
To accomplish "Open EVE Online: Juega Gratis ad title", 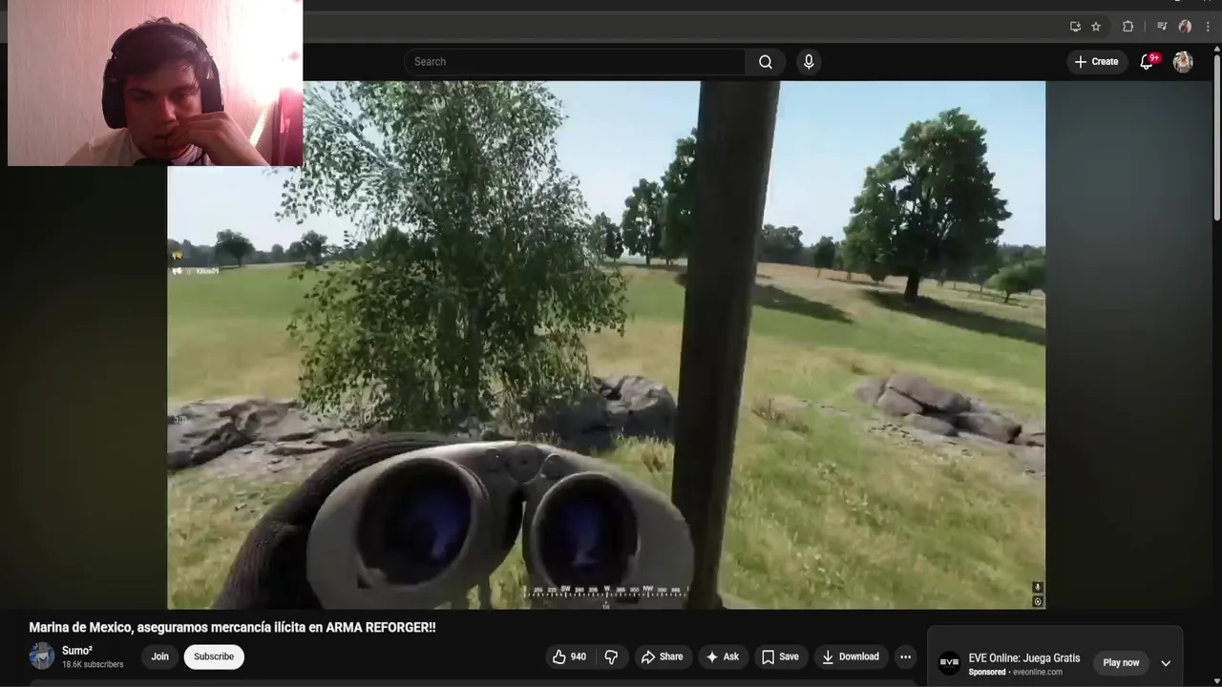I will point(1024,658).
